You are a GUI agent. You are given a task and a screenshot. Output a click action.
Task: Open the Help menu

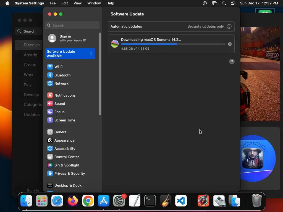click(x=110, y=3)
